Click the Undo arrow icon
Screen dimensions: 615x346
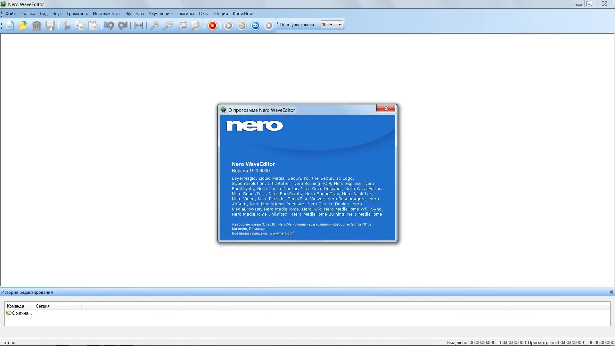109,26
